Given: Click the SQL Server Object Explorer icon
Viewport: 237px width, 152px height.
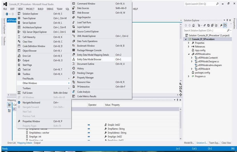Looking at the screenshot, I should 19,32.
